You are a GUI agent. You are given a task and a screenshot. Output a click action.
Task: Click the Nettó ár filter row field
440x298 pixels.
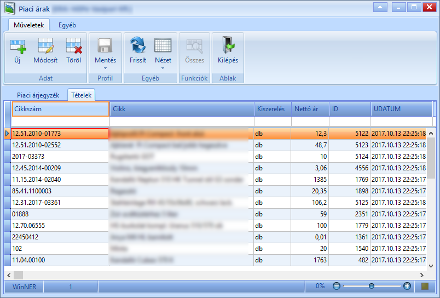click(x=310, y=122)
